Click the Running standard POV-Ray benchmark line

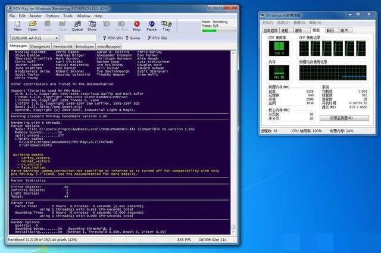tap(59, 116)
